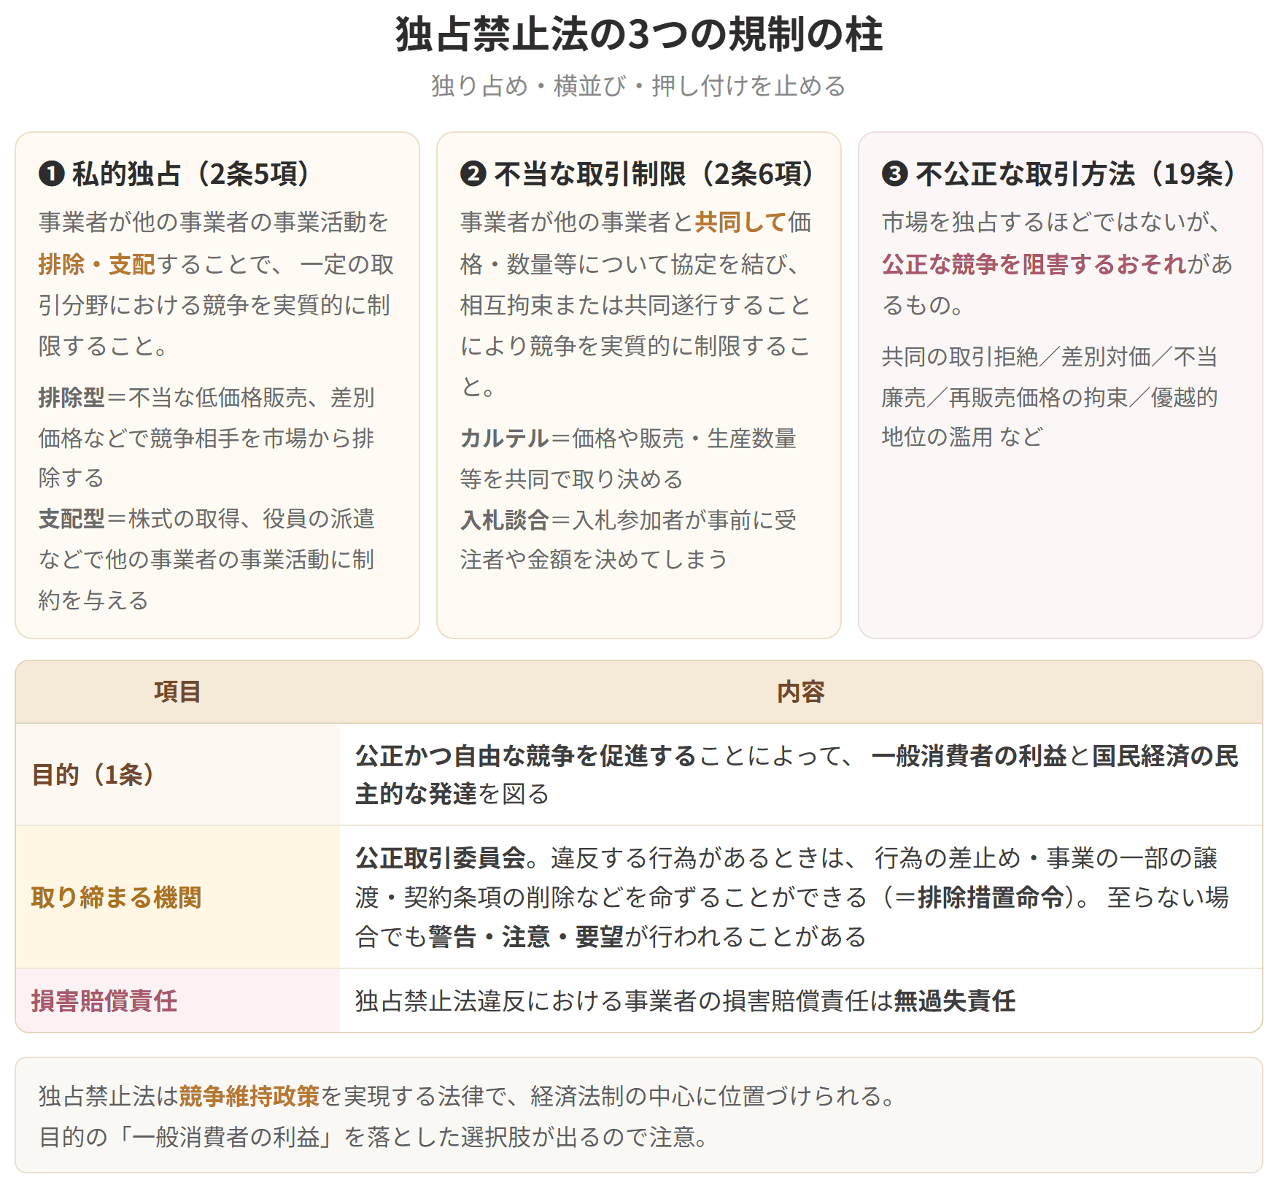Click the highlighted words 競争維持政策

click(x=249, y=1096)
